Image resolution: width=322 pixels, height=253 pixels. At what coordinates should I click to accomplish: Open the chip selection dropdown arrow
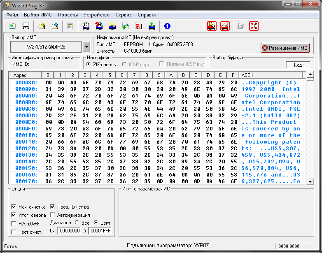coord(86,47)
